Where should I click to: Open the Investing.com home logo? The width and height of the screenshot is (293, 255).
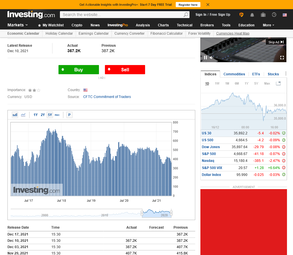pyautogui.click(x=31, y=15)
